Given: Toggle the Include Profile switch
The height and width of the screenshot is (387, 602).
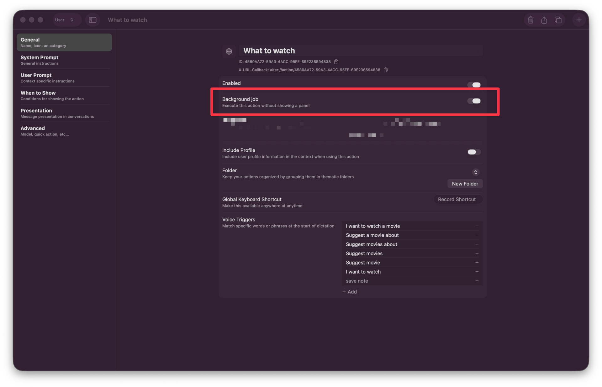Looking at the screenshot, I should click(474, 152).
